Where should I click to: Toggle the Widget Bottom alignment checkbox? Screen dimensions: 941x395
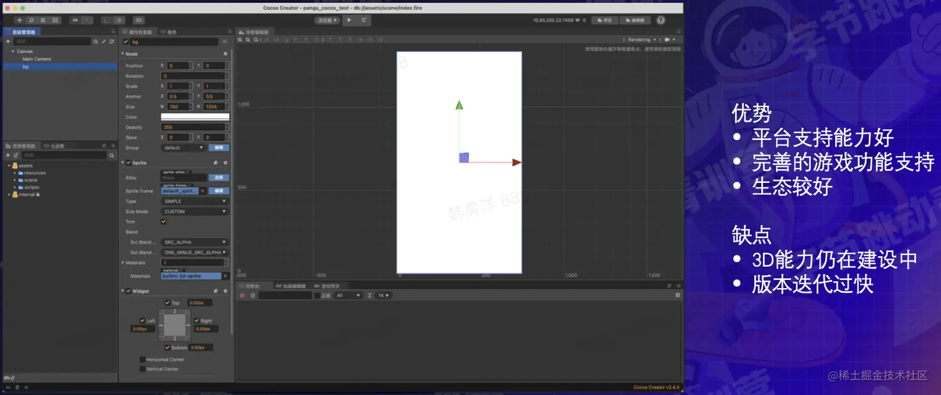pos(167,347)
